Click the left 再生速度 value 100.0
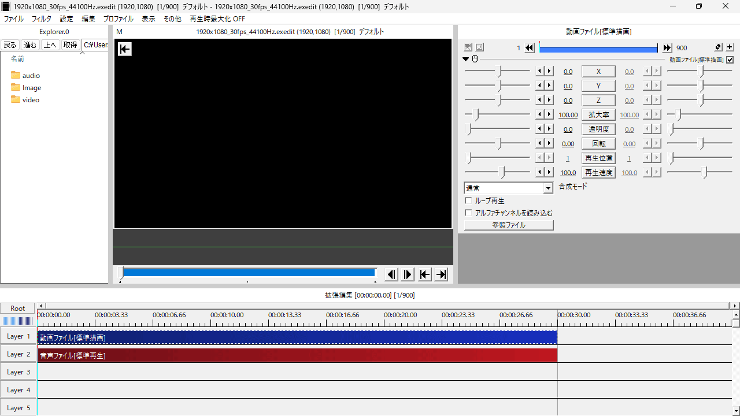 tap(568, 173)
